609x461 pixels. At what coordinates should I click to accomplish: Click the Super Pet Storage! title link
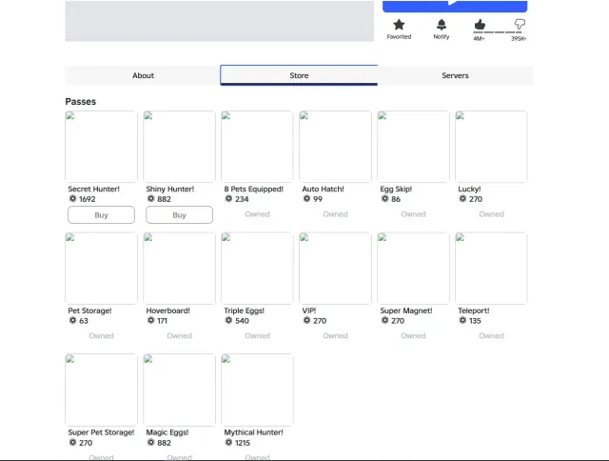point(101,432)
